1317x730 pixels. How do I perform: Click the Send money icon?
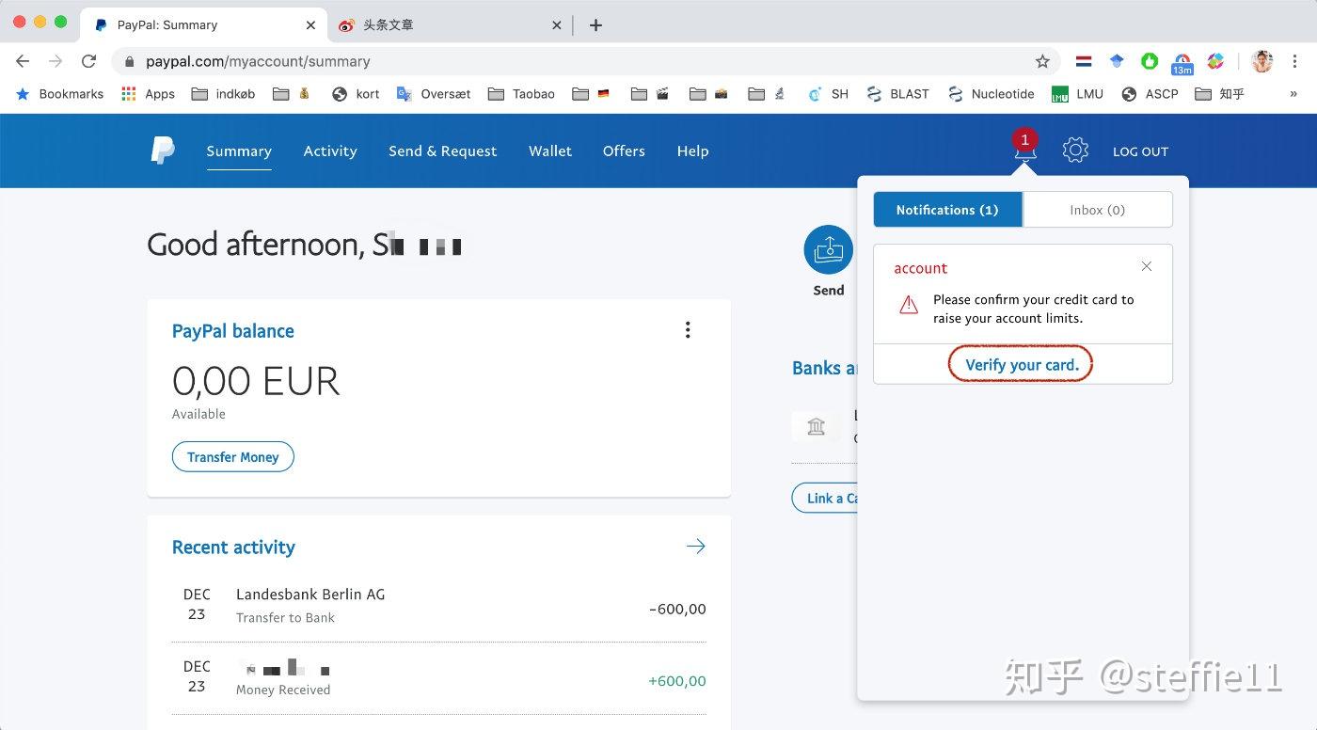pyautogui.click(x=828, y=250)
